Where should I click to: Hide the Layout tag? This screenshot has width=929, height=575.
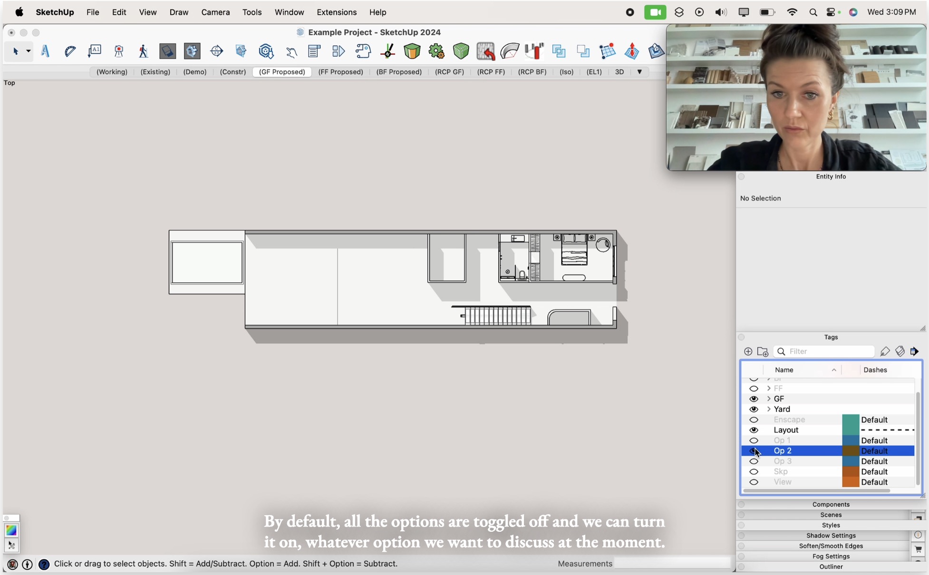pos(754,430)
